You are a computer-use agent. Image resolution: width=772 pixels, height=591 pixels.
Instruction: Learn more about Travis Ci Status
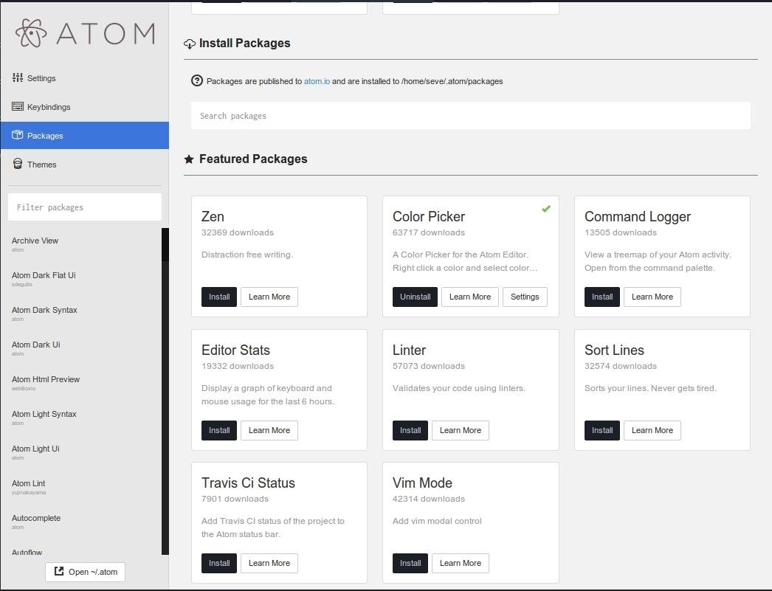point(269,563)
